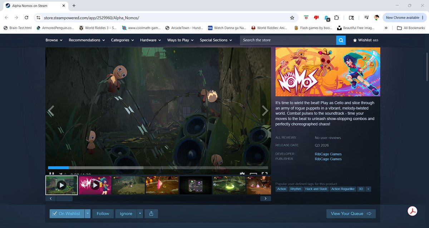Select the dark card-menu screenshot thumbnail
This screenshot has width=429, height=228.
coord(196,185)
